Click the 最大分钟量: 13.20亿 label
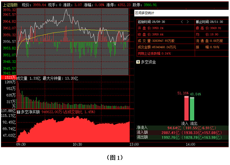 pyautogui.click(x=60, y=78)
